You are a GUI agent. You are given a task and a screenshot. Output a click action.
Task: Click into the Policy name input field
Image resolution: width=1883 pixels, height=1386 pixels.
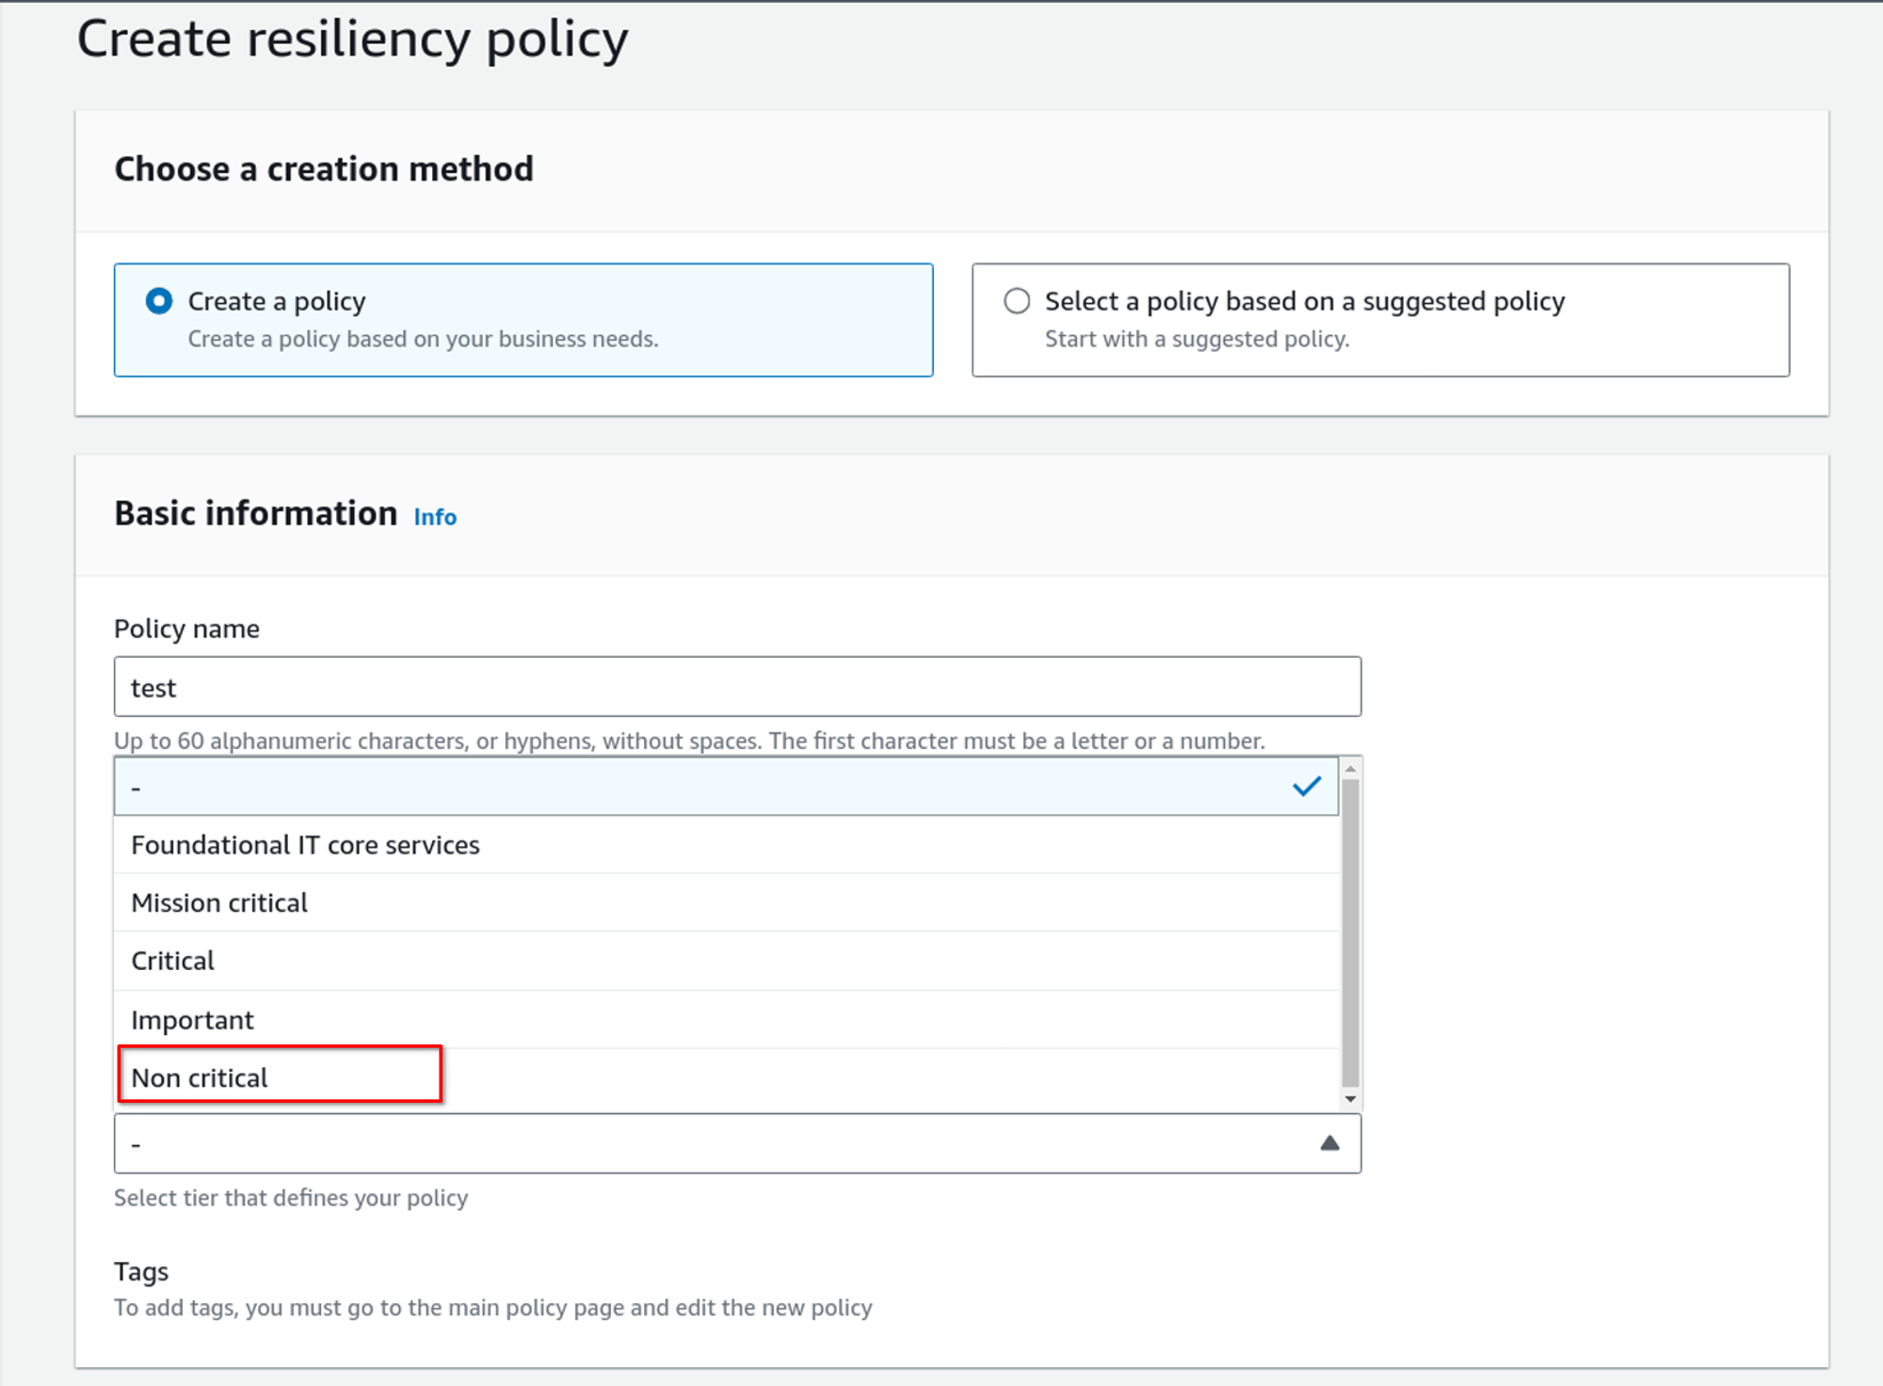[736, 687]
